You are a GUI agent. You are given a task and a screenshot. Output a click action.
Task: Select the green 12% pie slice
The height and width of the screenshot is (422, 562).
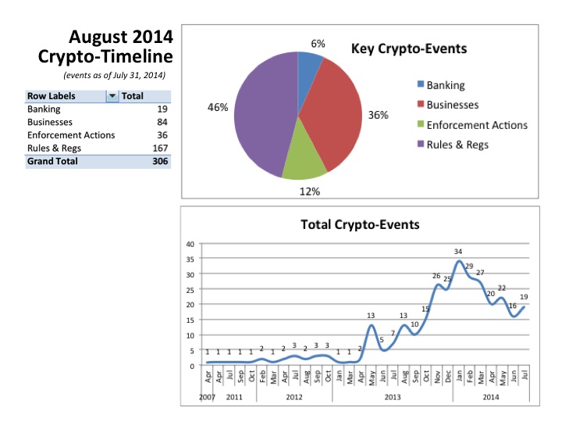[x=303, y=159]
